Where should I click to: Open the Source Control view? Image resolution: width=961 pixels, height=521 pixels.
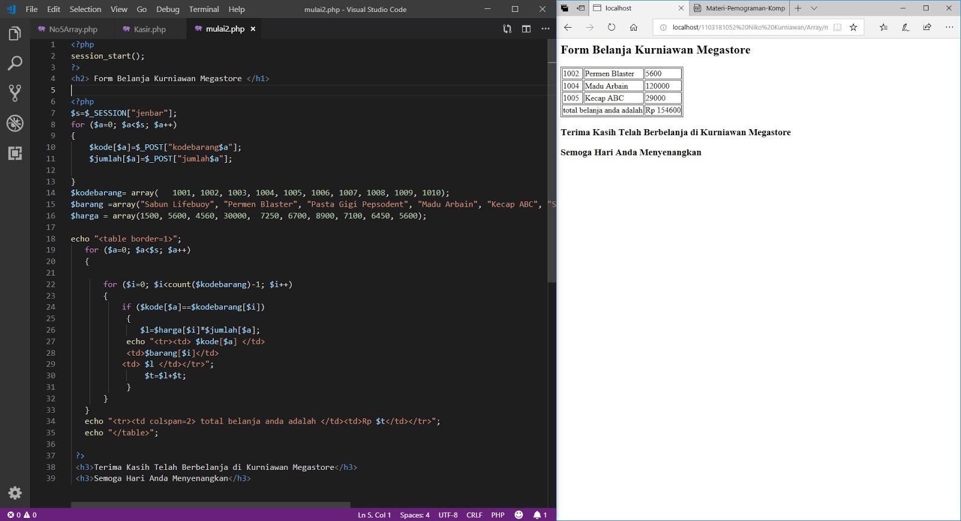click(15, 93)
